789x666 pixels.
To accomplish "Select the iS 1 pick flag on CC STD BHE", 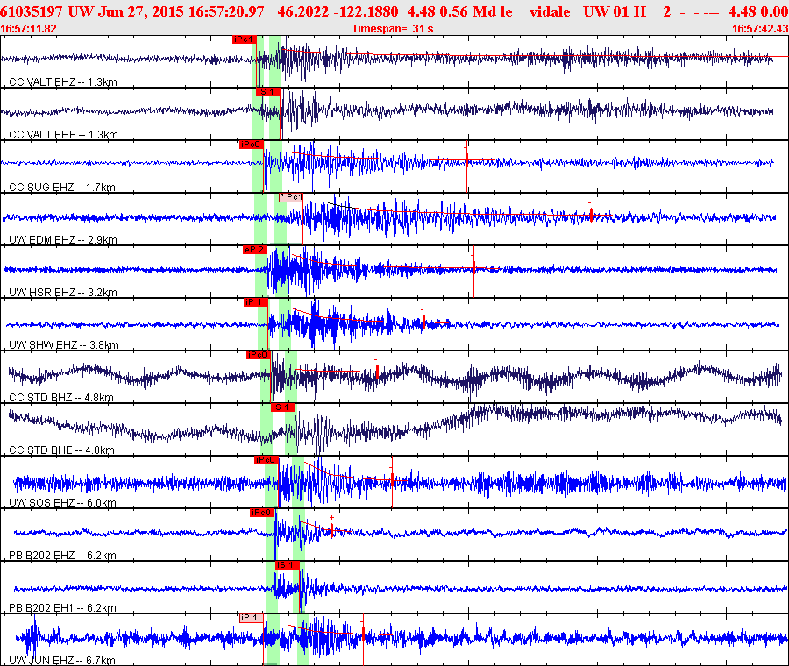I will pyautogui.click(x=283, y=407).
